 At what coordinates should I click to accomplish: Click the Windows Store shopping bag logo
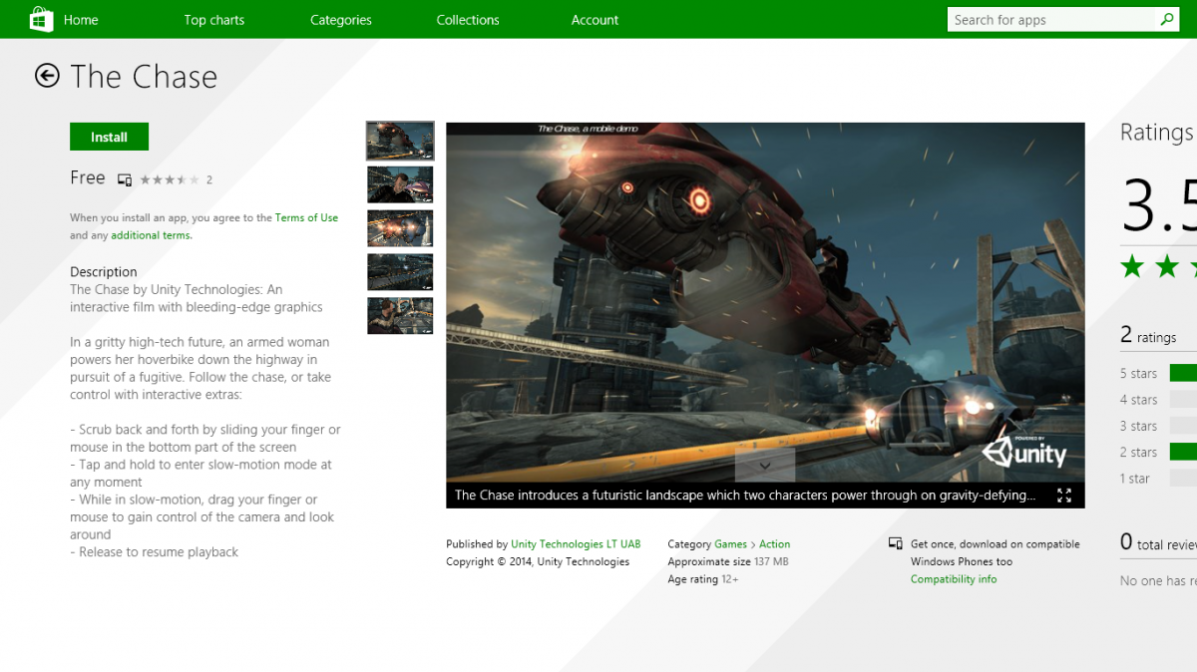(41, 19)
